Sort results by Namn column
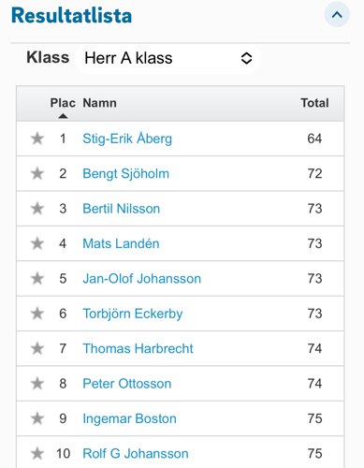 pos(99,103)
